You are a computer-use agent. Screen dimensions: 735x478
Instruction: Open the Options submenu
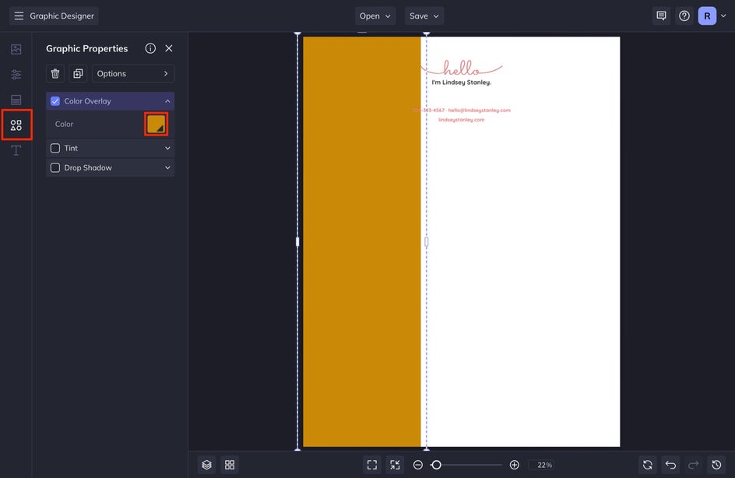click(133, 74)
